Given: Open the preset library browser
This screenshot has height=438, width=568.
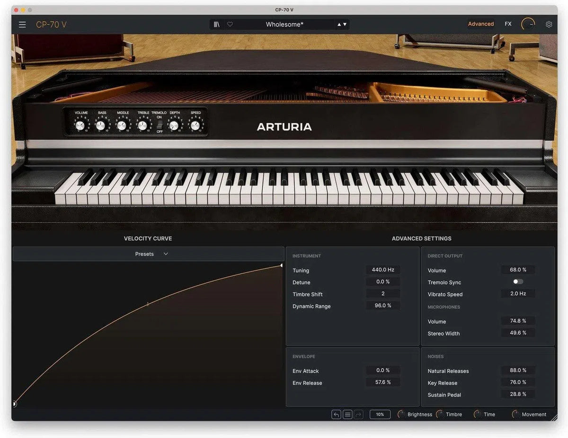Looking at the screenshot, I should pyautogui.click(x=216, y=24).
